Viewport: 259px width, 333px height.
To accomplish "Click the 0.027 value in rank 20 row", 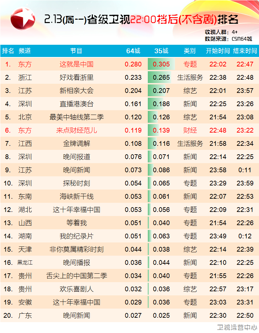I will coord(133,315).
